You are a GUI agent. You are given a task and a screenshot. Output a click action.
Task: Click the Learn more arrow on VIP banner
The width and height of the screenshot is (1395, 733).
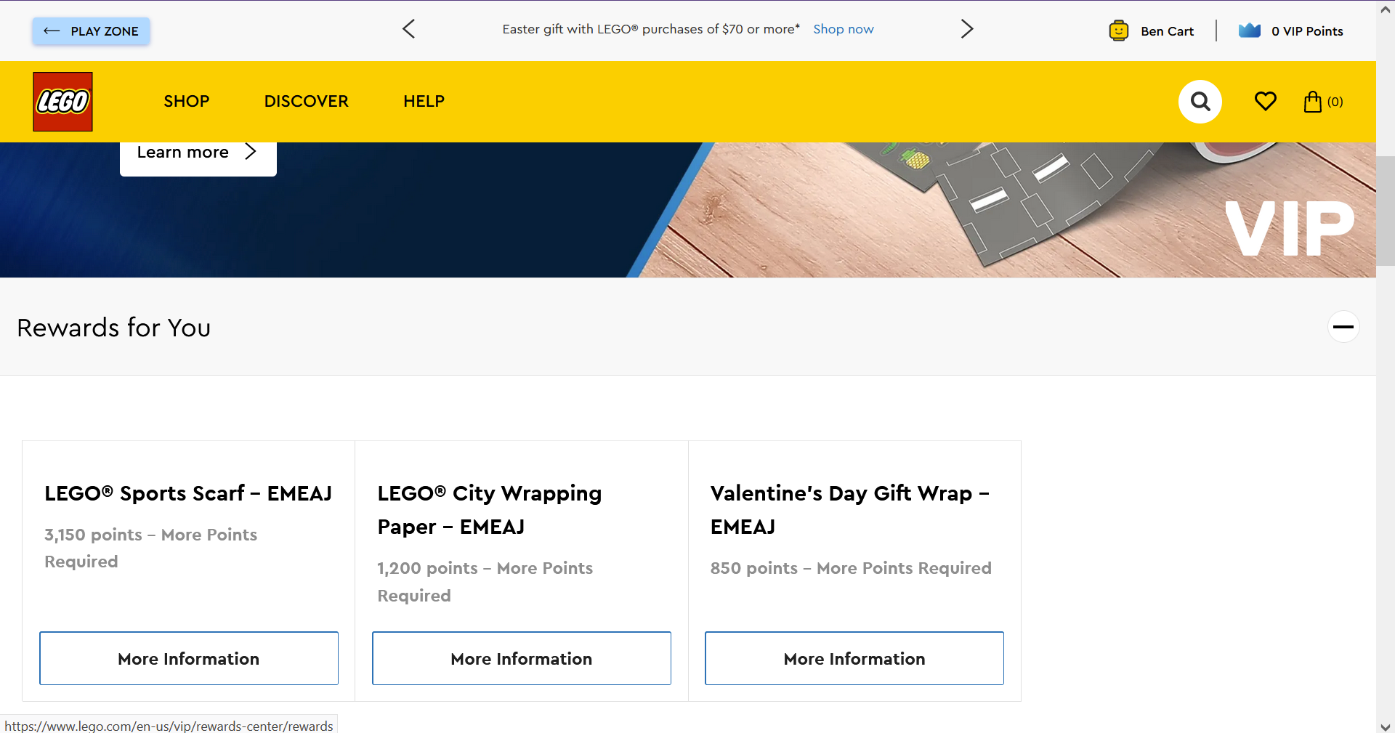[251, 152]
